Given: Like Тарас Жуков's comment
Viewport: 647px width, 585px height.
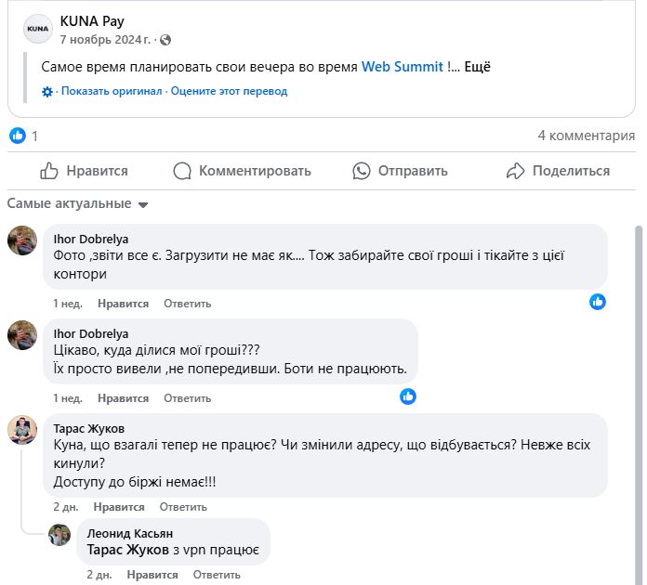Looking at the screenshot, I should coord(119,507).
